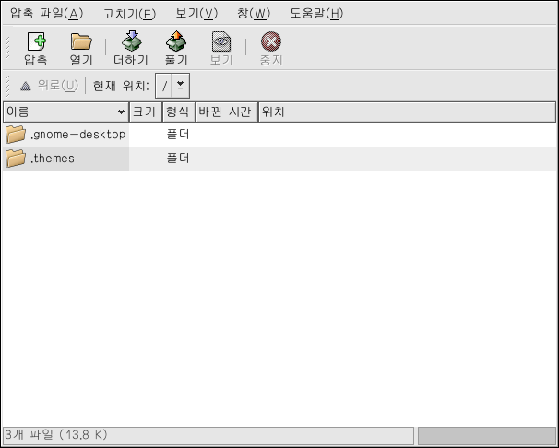Open the 도움말(H) help menu
Screen dimensions: 559x448
click(316, 13)
